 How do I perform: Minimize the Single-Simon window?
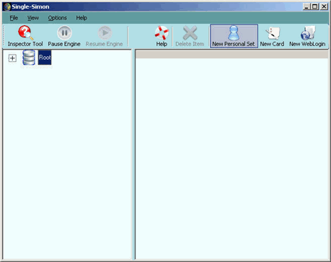306,6
